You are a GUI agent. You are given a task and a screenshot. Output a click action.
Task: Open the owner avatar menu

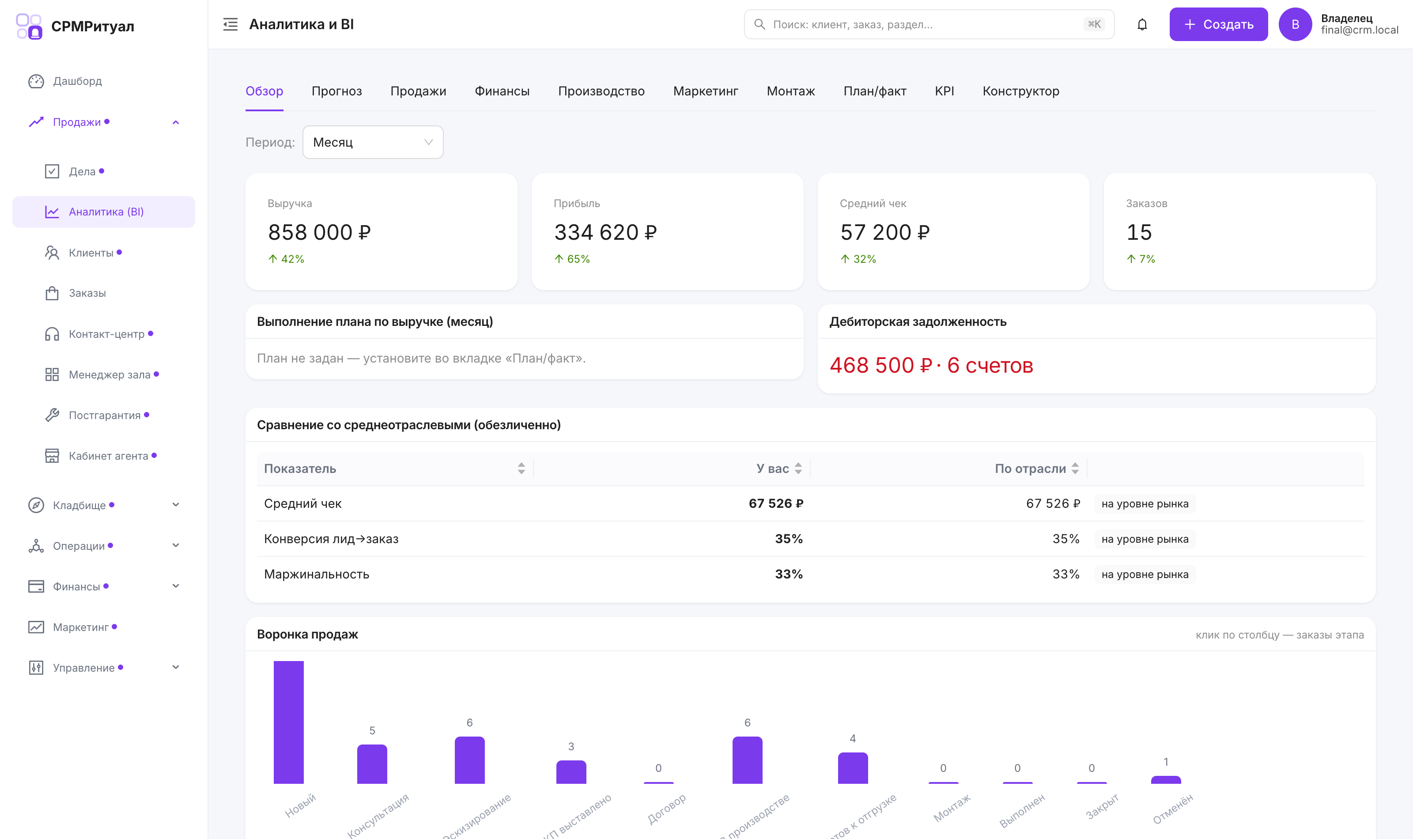click(1295, 24)
